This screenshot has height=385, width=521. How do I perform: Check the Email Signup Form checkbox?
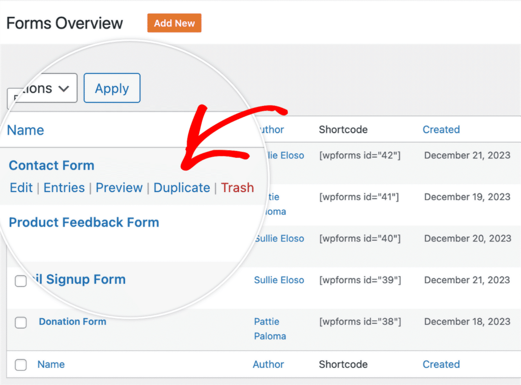click(x=21, y=281)
